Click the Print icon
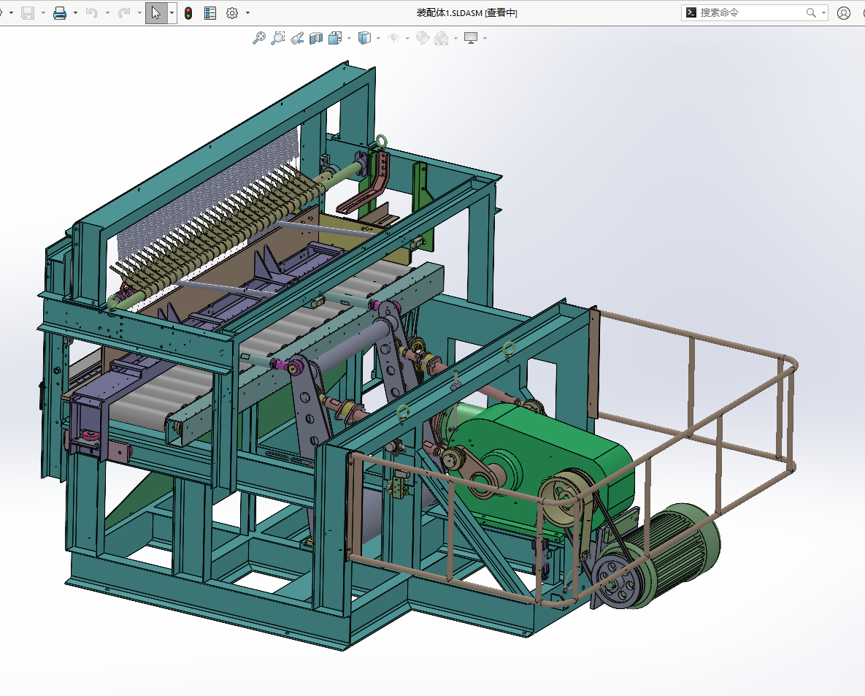This screenshot has width=865, height=696. pyautogui.click(x=60, y=12)
